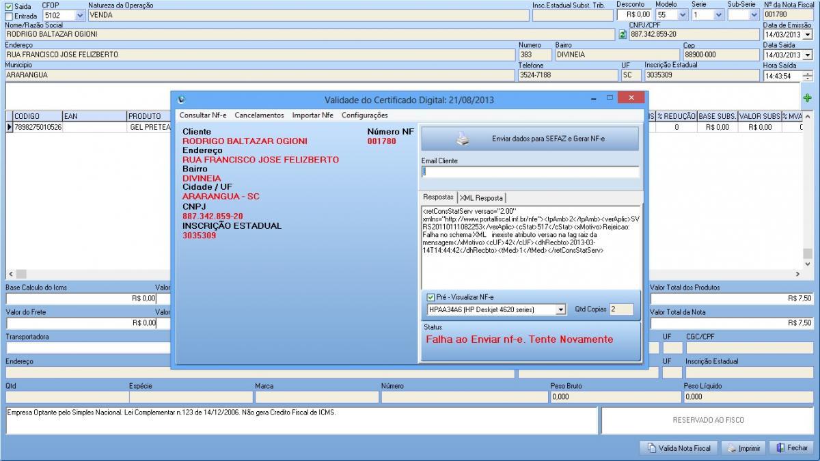
Task: Open the Consultar Nf-e menu
Action: (x=203, y=115)
